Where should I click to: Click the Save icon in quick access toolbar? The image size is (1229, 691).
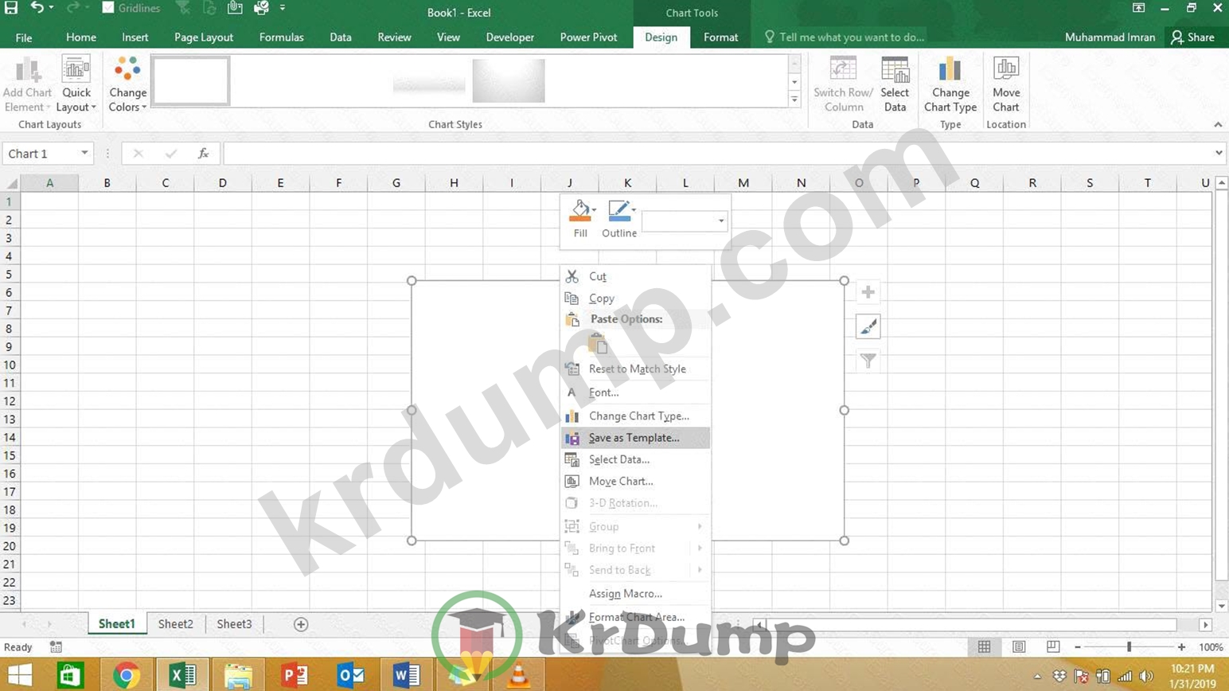click(x=10, y=8)
